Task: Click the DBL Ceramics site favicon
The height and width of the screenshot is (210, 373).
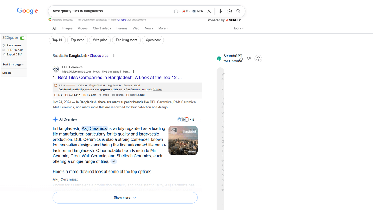Action: 56,69
